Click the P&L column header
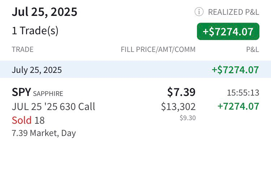 (x=253, y=49)
